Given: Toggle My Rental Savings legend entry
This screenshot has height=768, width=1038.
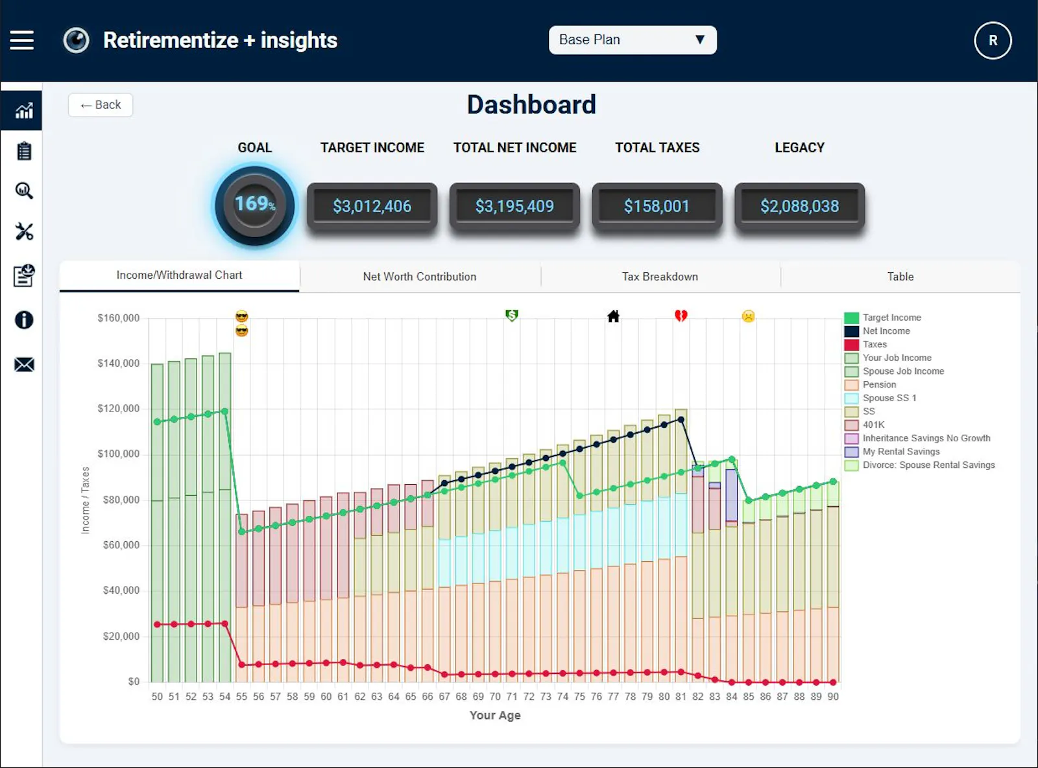Looking at the screenshot, I should coord(892,452).
